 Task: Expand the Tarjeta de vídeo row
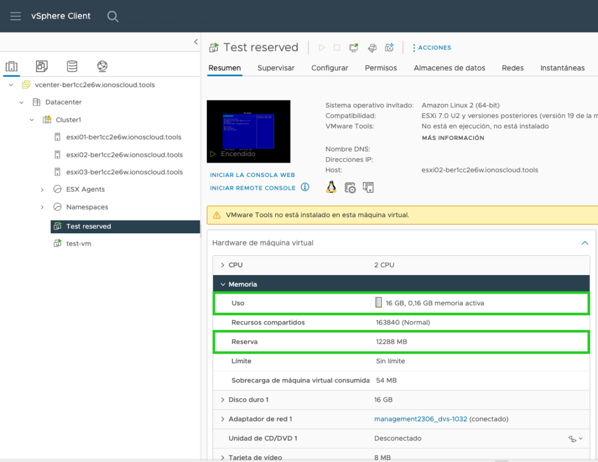(223, 457)
